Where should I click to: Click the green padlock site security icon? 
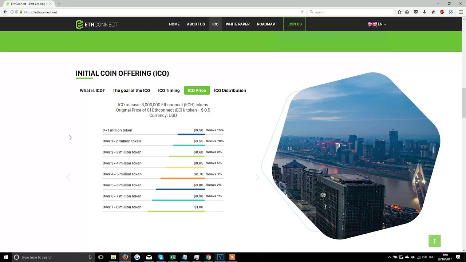tap(21, 12)
